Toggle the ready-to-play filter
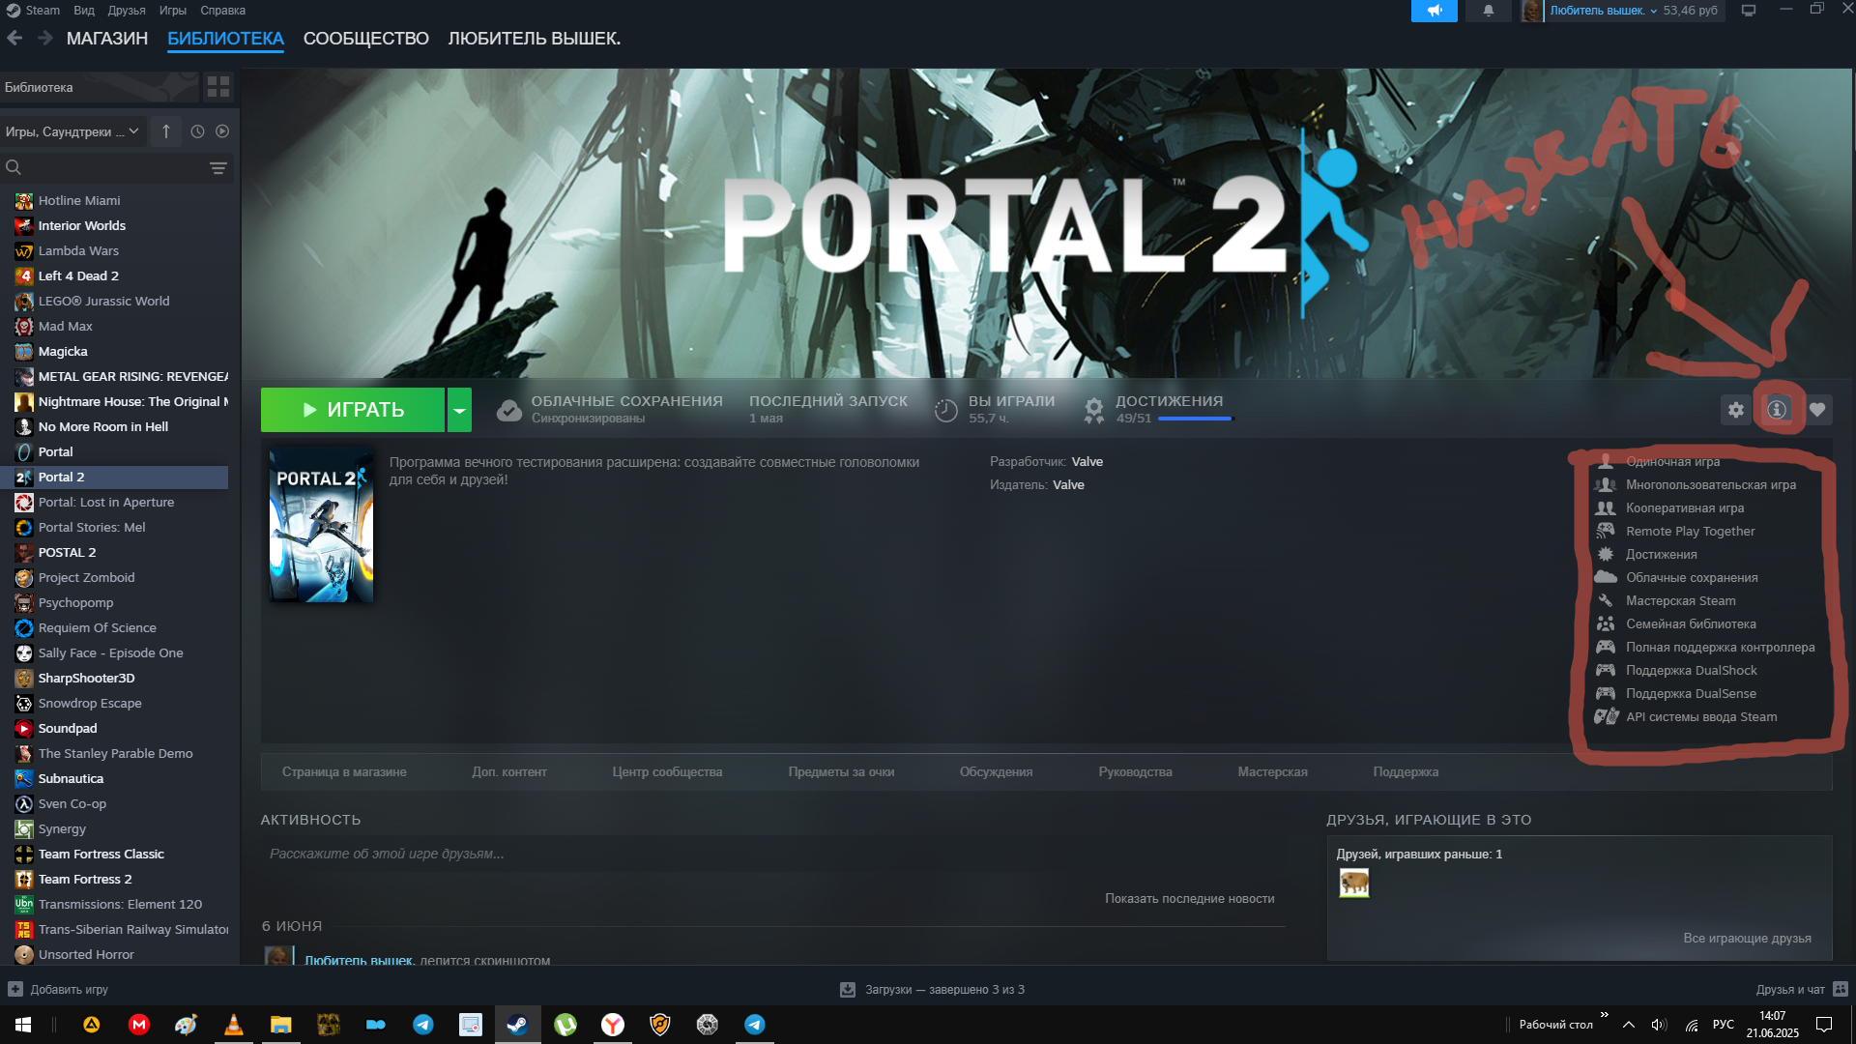This screenshot has height=1044, width=1856. pos(222,131)
